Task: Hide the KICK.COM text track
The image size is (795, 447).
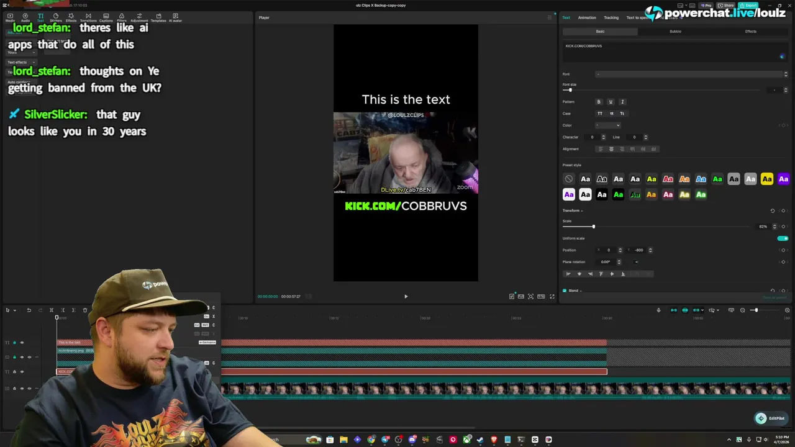Action: (x=22, y=372)
